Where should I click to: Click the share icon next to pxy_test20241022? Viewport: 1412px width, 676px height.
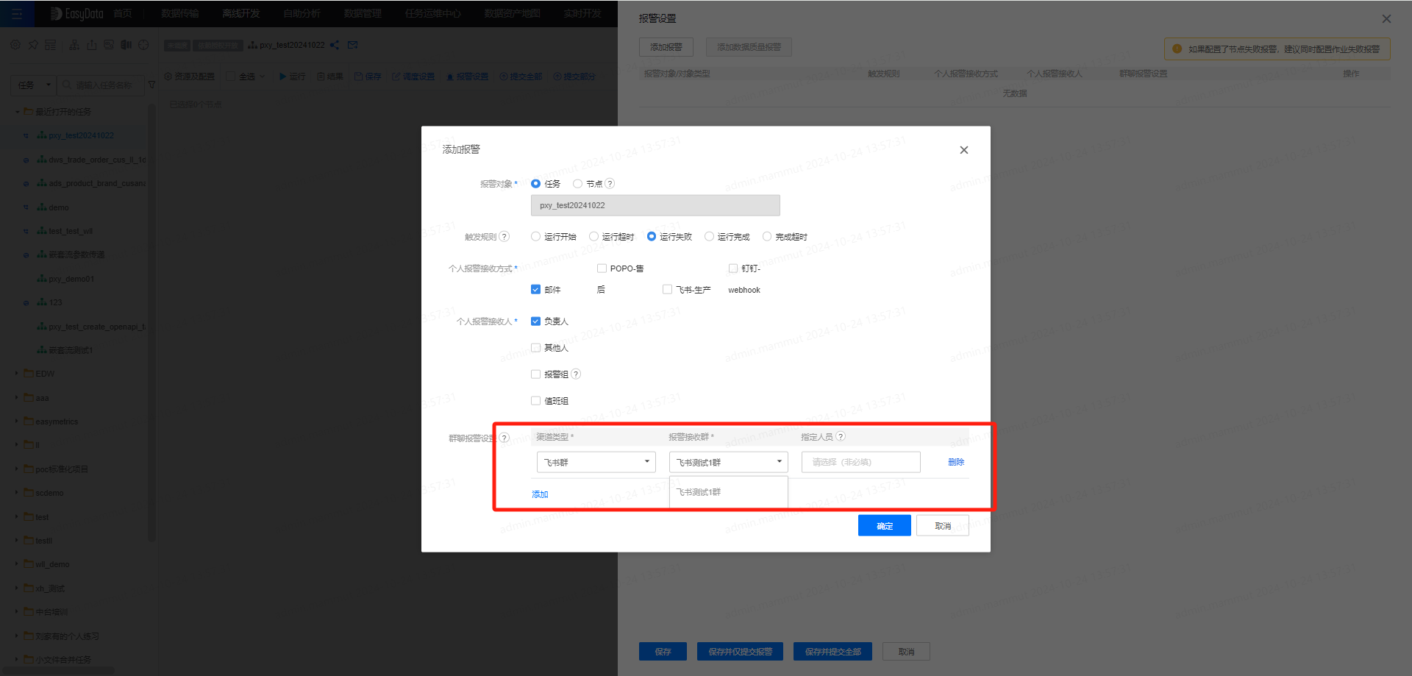tap(335, 45)
